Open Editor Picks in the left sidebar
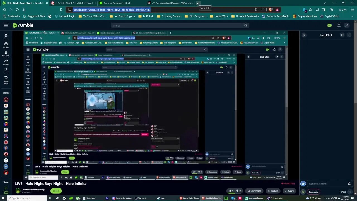The height and width of the screenshot is (201, 357). (6, 54)
